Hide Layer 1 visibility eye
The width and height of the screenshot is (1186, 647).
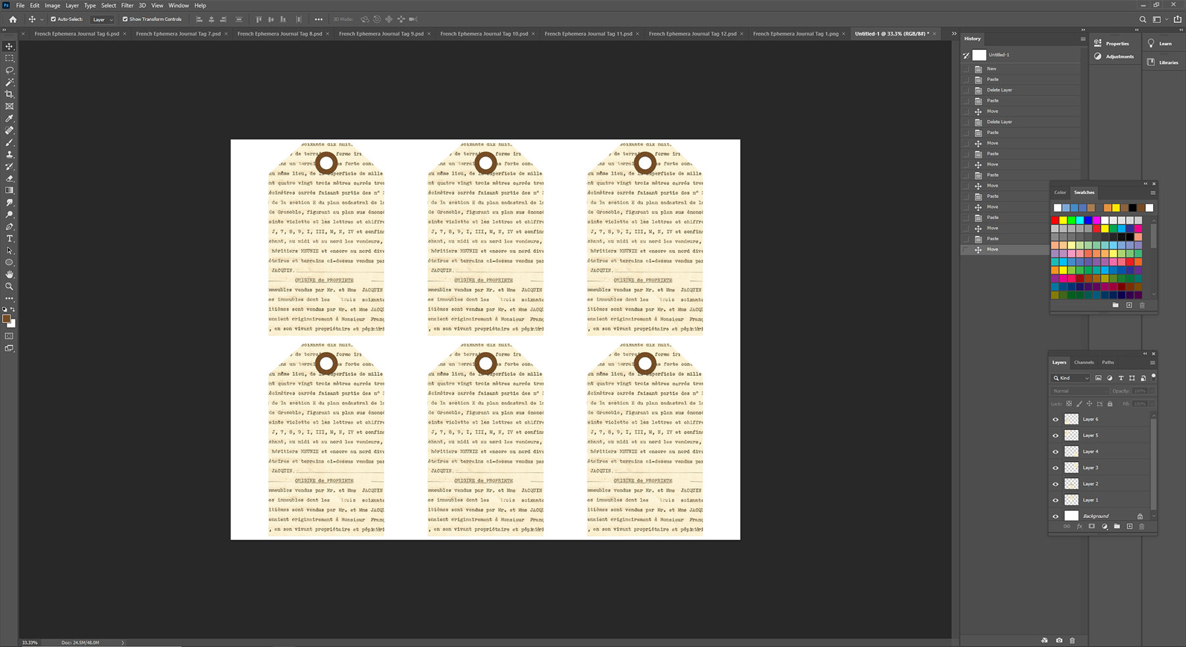[x=1056, y=500]
